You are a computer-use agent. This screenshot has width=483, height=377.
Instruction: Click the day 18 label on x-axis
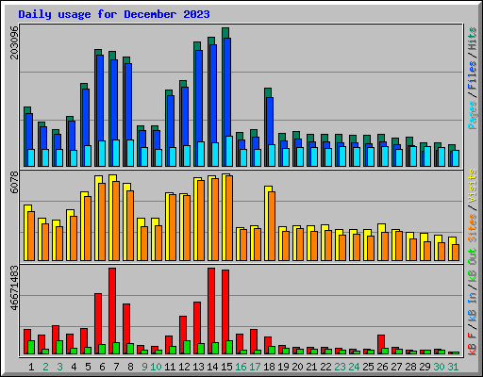point(269,367)
